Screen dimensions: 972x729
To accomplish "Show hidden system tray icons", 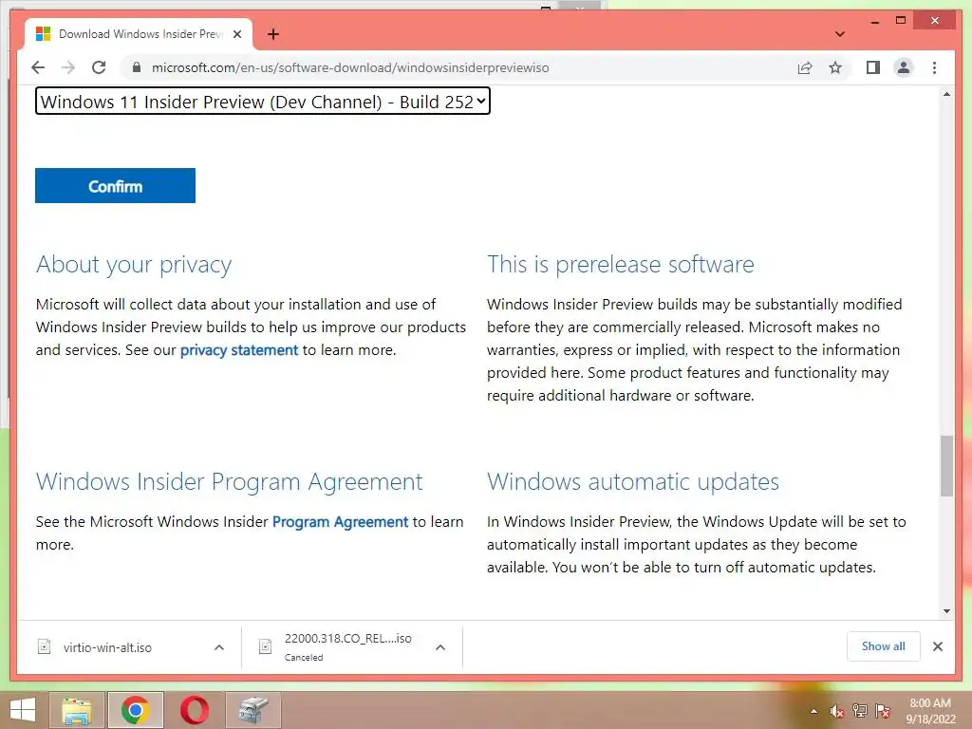I will coord(813,711).
